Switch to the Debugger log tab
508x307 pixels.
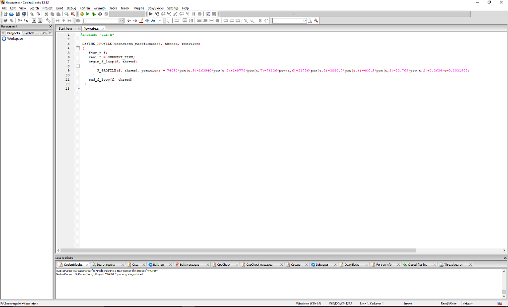click(x=323, y=264)
